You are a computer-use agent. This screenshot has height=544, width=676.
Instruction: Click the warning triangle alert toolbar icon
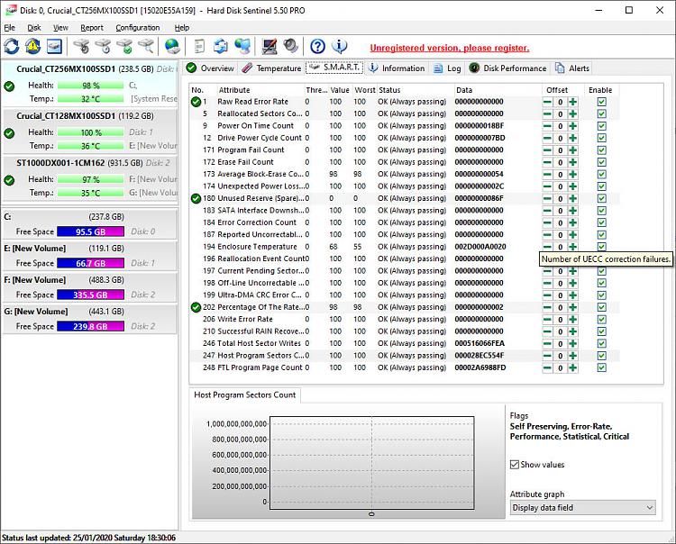[x=32, y=47]
